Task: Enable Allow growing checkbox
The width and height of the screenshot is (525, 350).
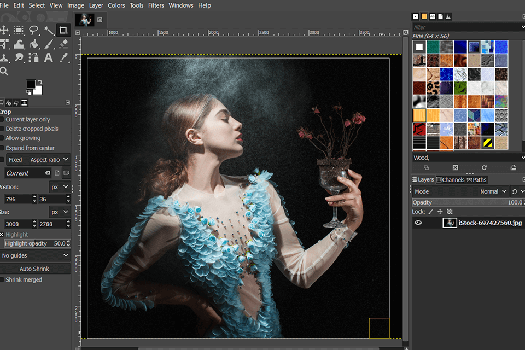Action: click(x=2, y=138)
